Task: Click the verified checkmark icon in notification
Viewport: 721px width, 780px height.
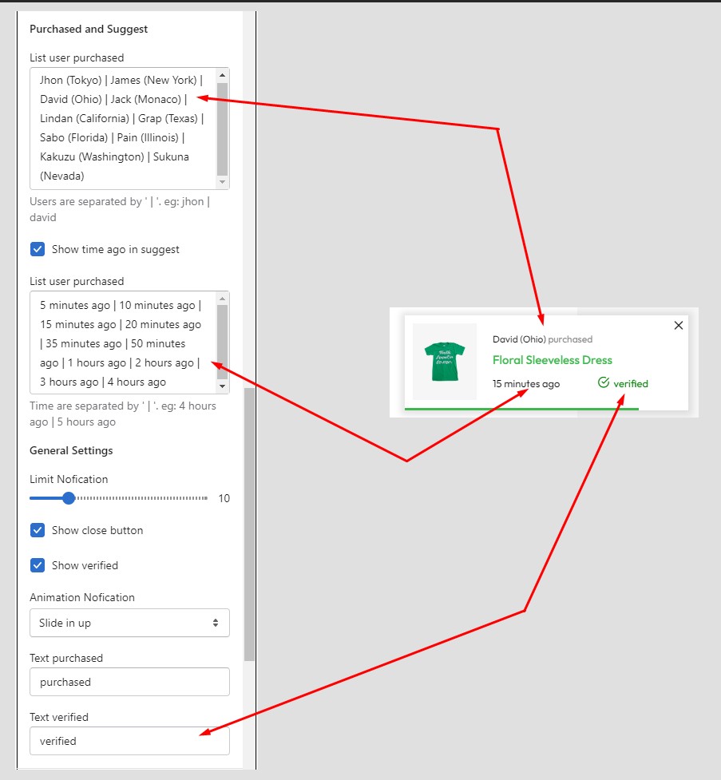Action: point(604,383)
